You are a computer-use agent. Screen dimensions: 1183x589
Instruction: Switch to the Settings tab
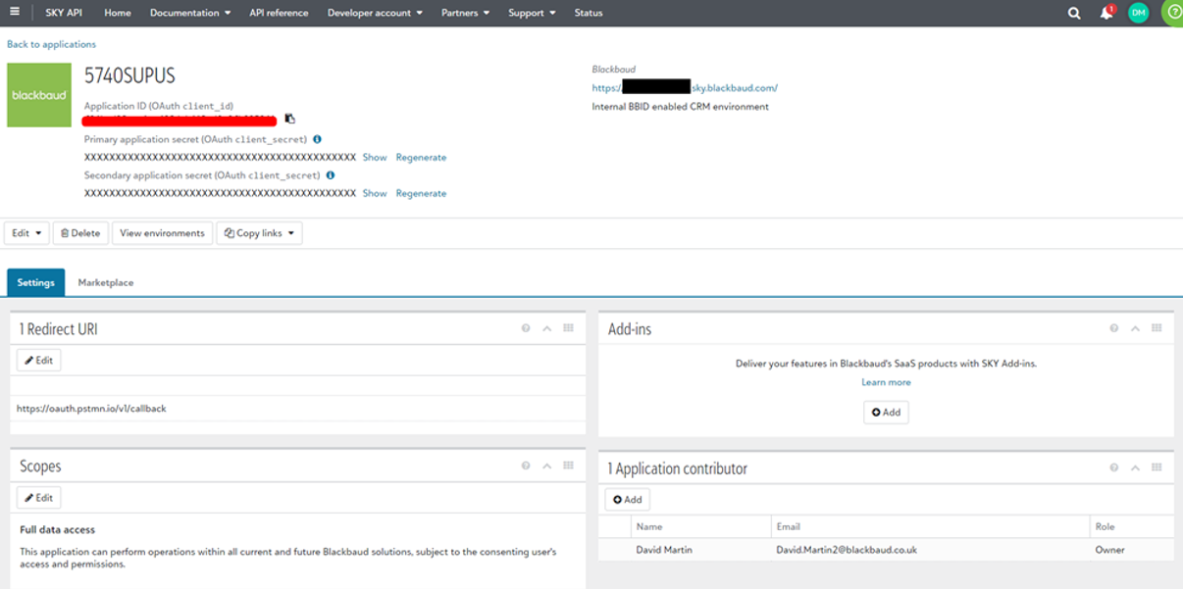click(36, 282)
